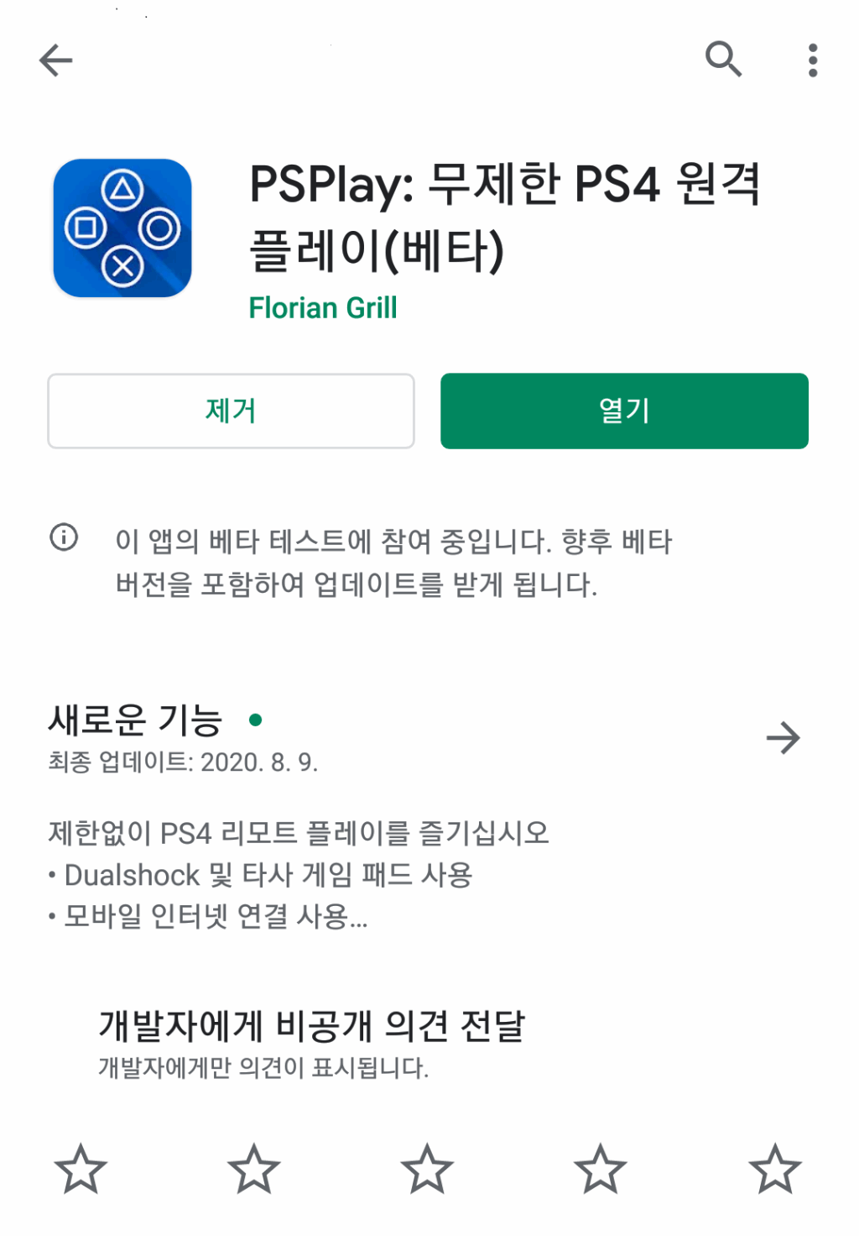
Task: Rate three stars
Action: pyautogui.click(x=427, y=1169)
